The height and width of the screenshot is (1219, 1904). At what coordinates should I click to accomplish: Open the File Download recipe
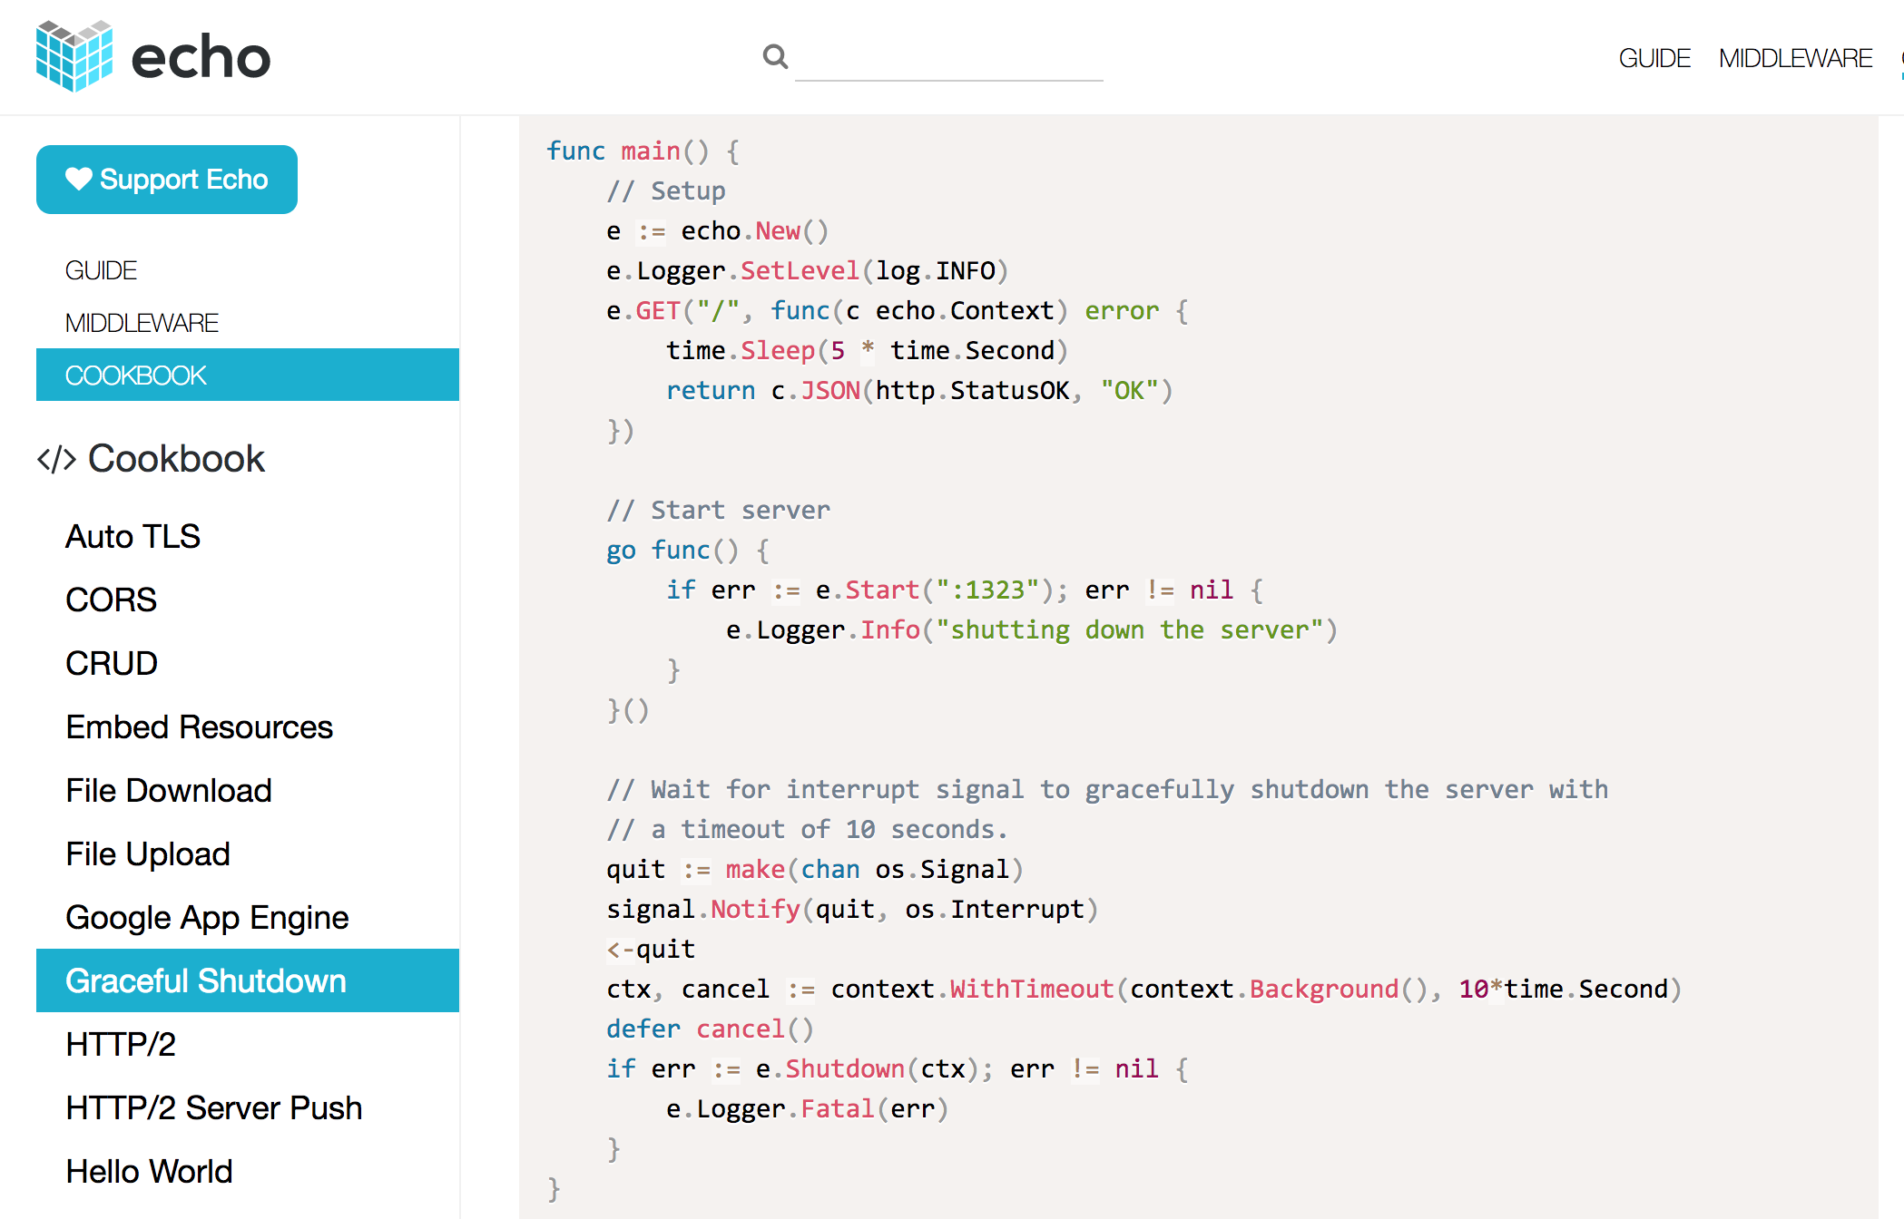[168, 790]
